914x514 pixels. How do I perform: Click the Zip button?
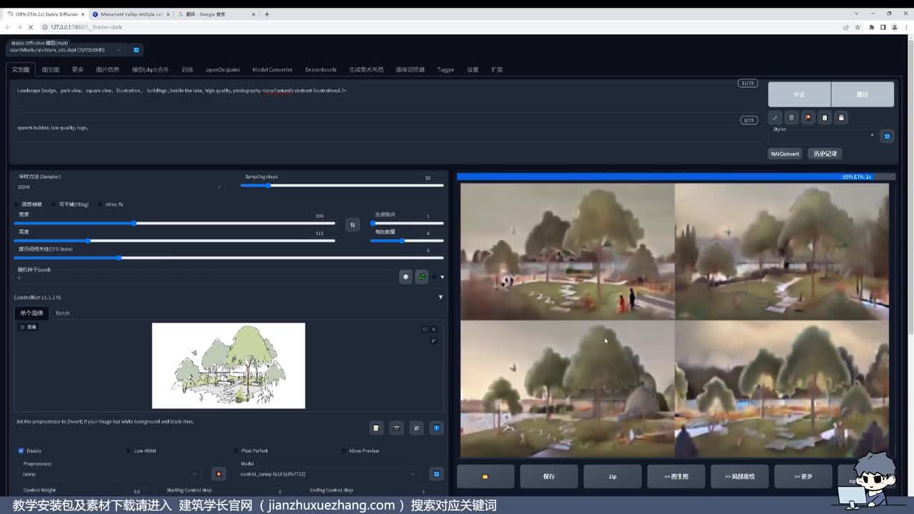click(612, 476)
